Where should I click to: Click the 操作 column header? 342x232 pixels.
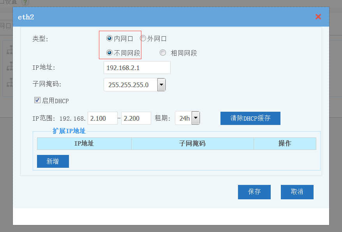(x=284, y=144)
